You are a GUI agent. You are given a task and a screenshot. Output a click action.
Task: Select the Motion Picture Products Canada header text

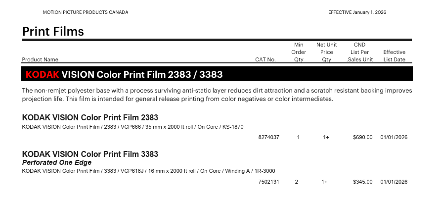(86, 12)
